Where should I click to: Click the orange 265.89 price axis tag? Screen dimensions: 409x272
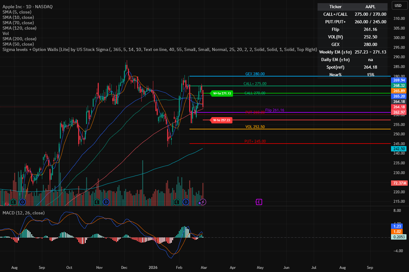click(399, 91)
